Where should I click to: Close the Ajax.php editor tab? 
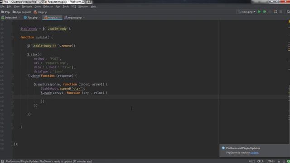tap(39, 18)
